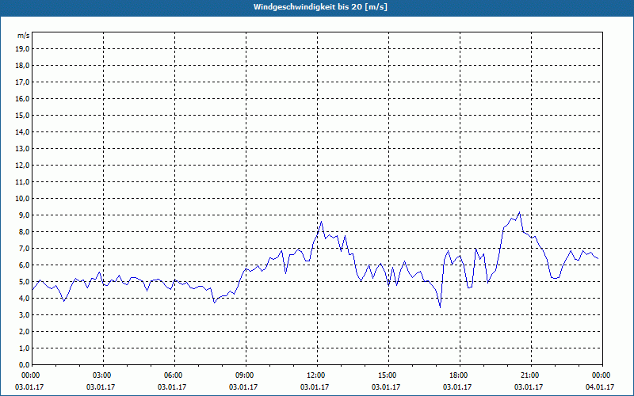The width and height of the screenshot is (634, 396).
Task: Select the 16,0 y-axis label
Action: [x=22, y=98]
